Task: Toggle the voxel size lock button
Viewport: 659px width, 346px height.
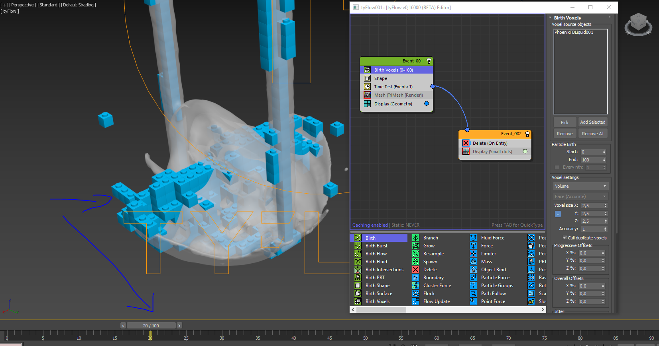Action: pyautogui.click(x=558, y=214)
